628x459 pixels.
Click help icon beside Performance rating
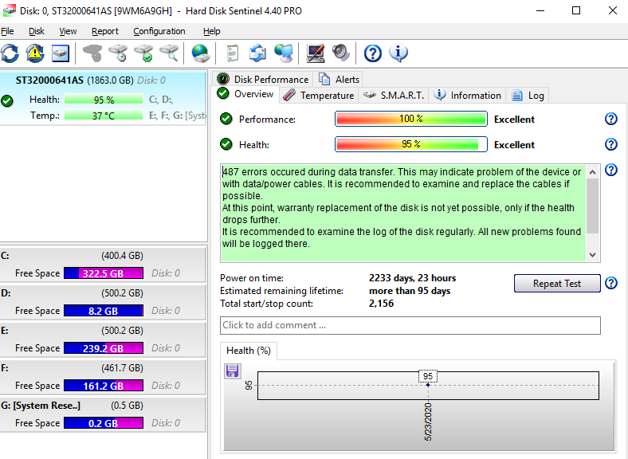[x=610, y=119]
